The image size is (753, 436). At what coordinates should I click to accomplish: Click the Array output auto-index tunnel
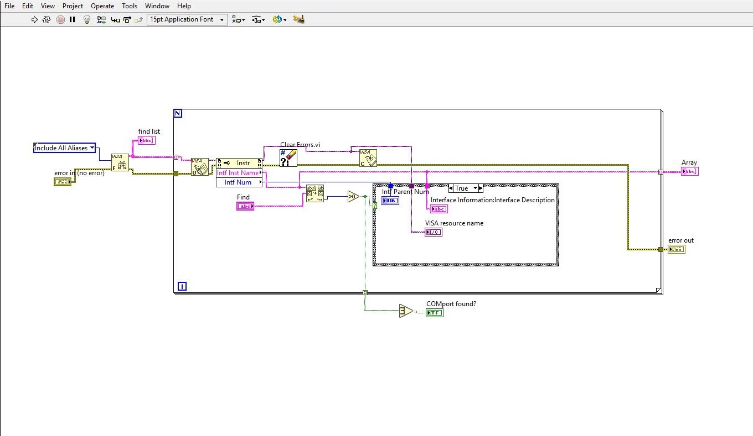point(660,172)
